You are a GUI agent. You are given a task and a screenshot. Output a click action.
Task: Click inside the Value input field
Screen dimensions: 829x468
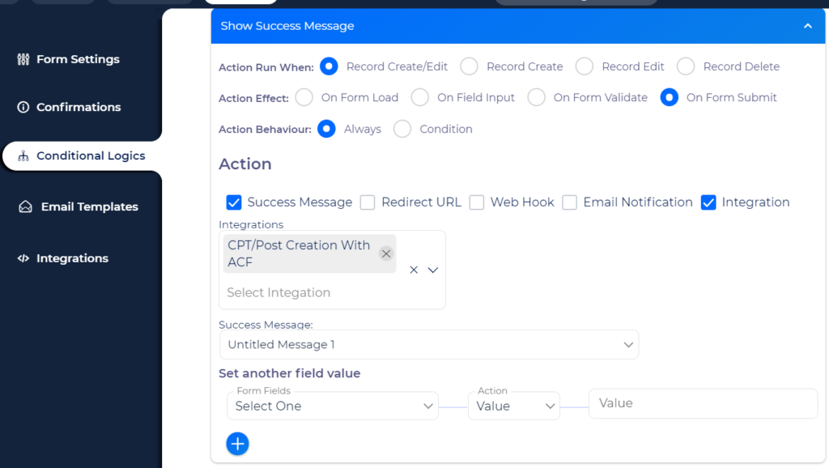(703, 403)
